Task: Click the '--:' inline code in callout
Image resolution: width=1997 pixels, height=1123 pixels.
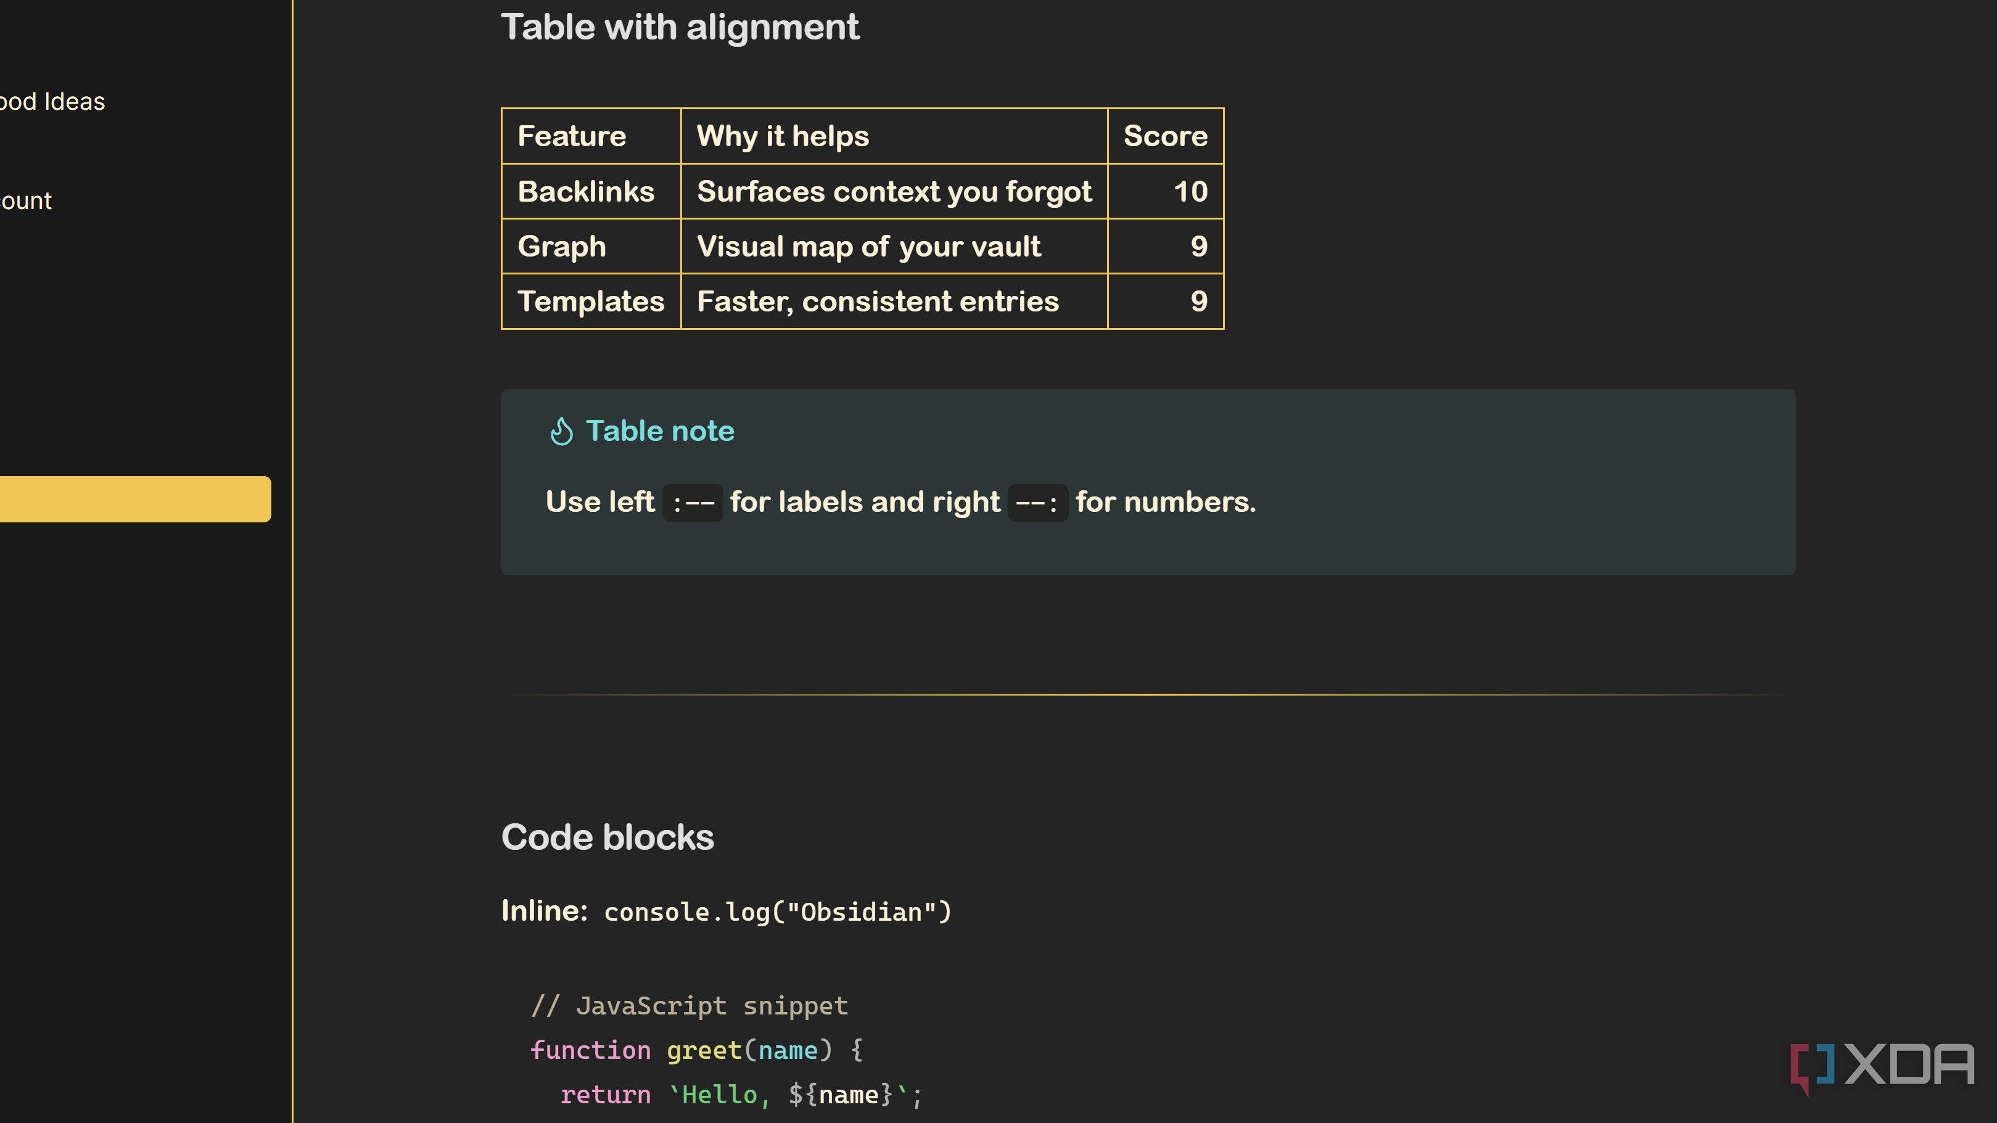Action: 1037,503
